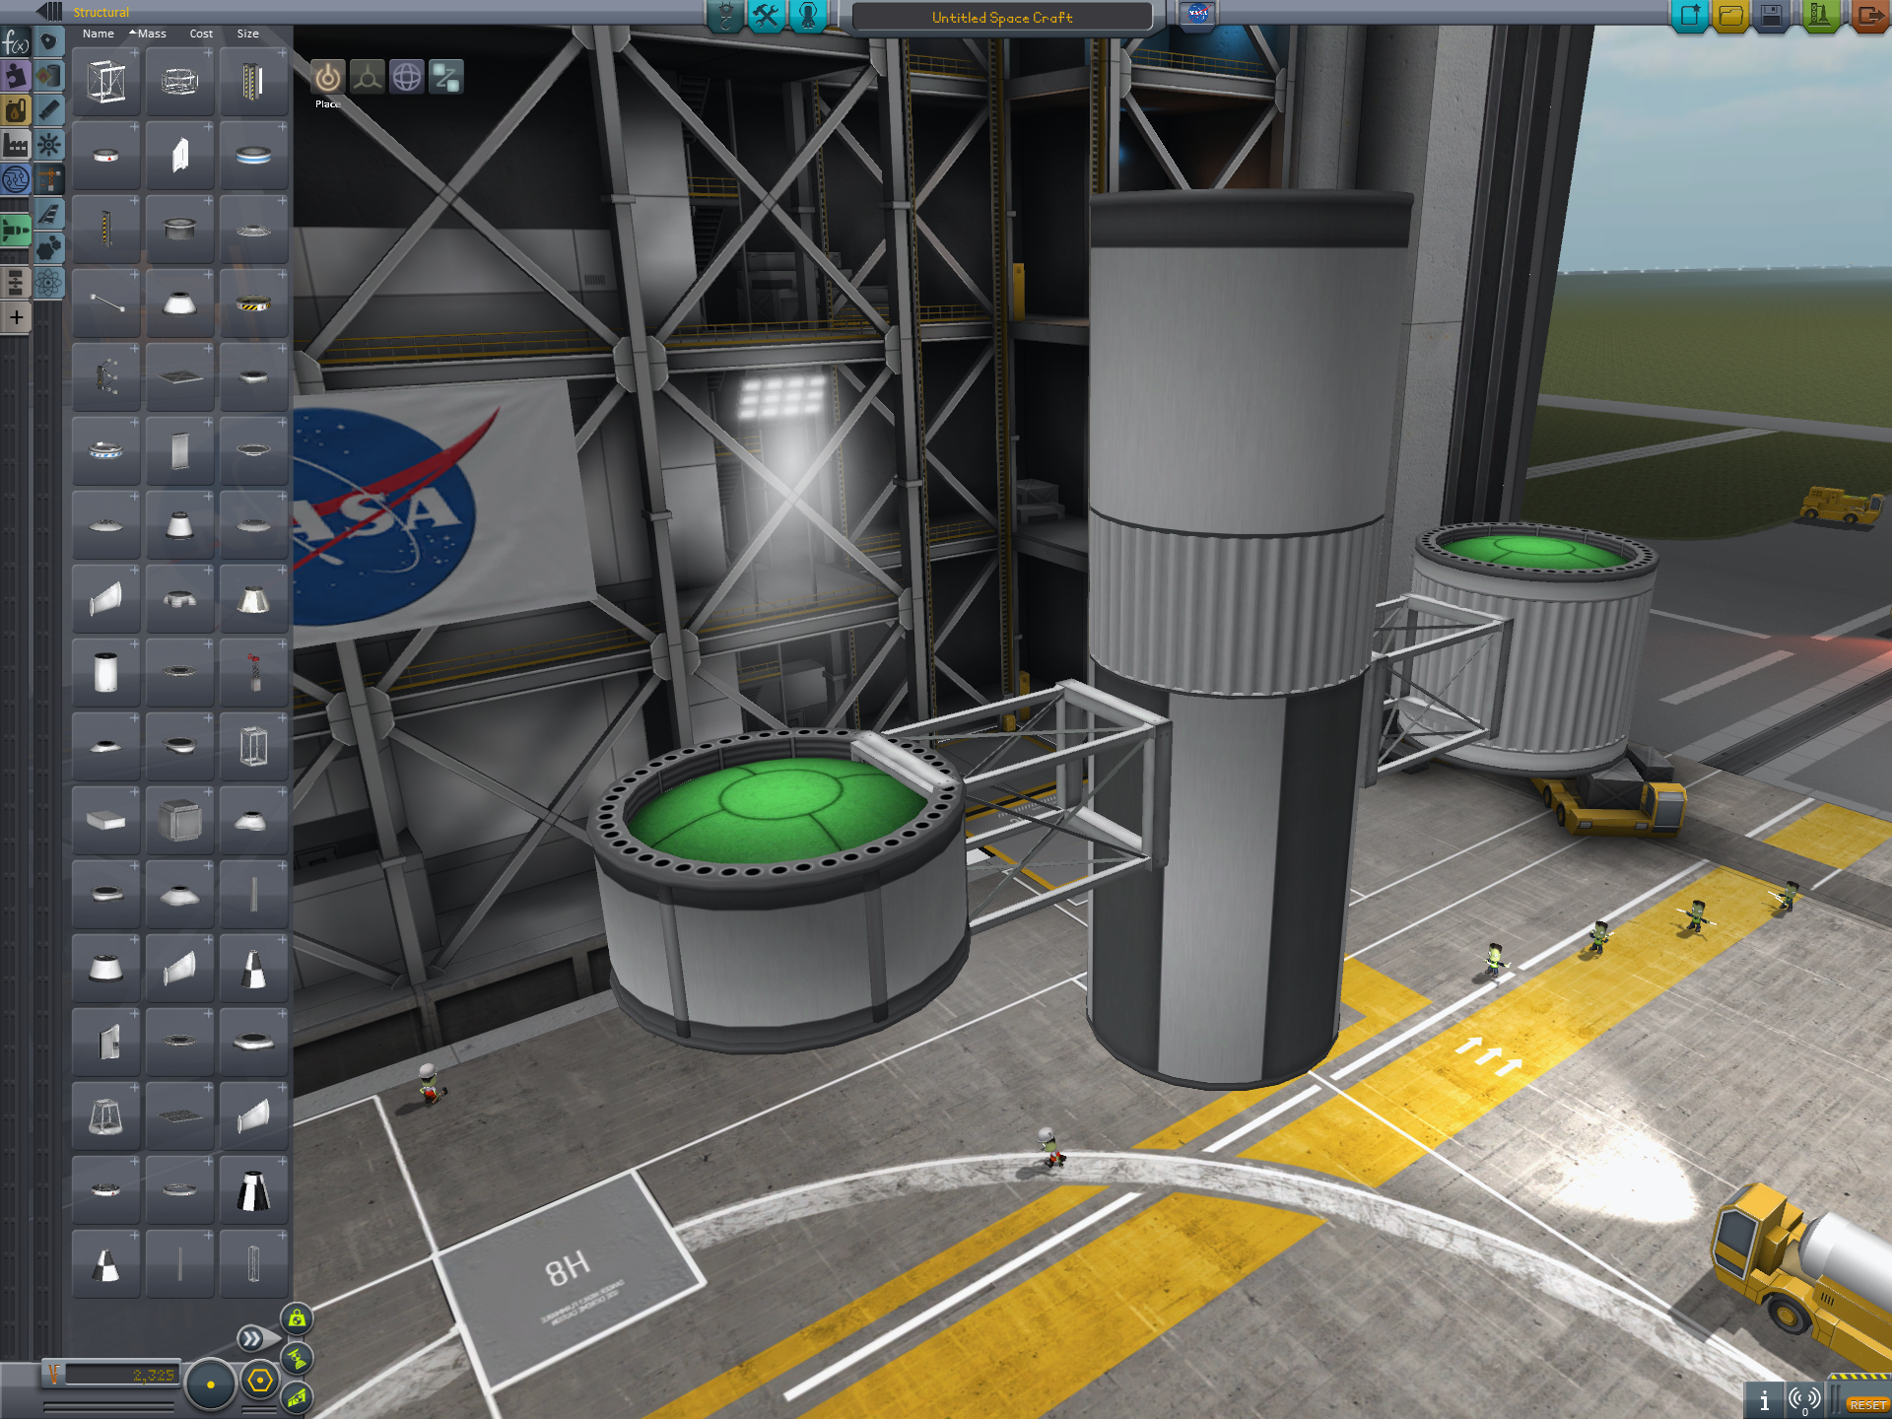The width and height of the screenshot is (1892, 1419).
Task: Show the Pods parts category
Action: (49, 41)
